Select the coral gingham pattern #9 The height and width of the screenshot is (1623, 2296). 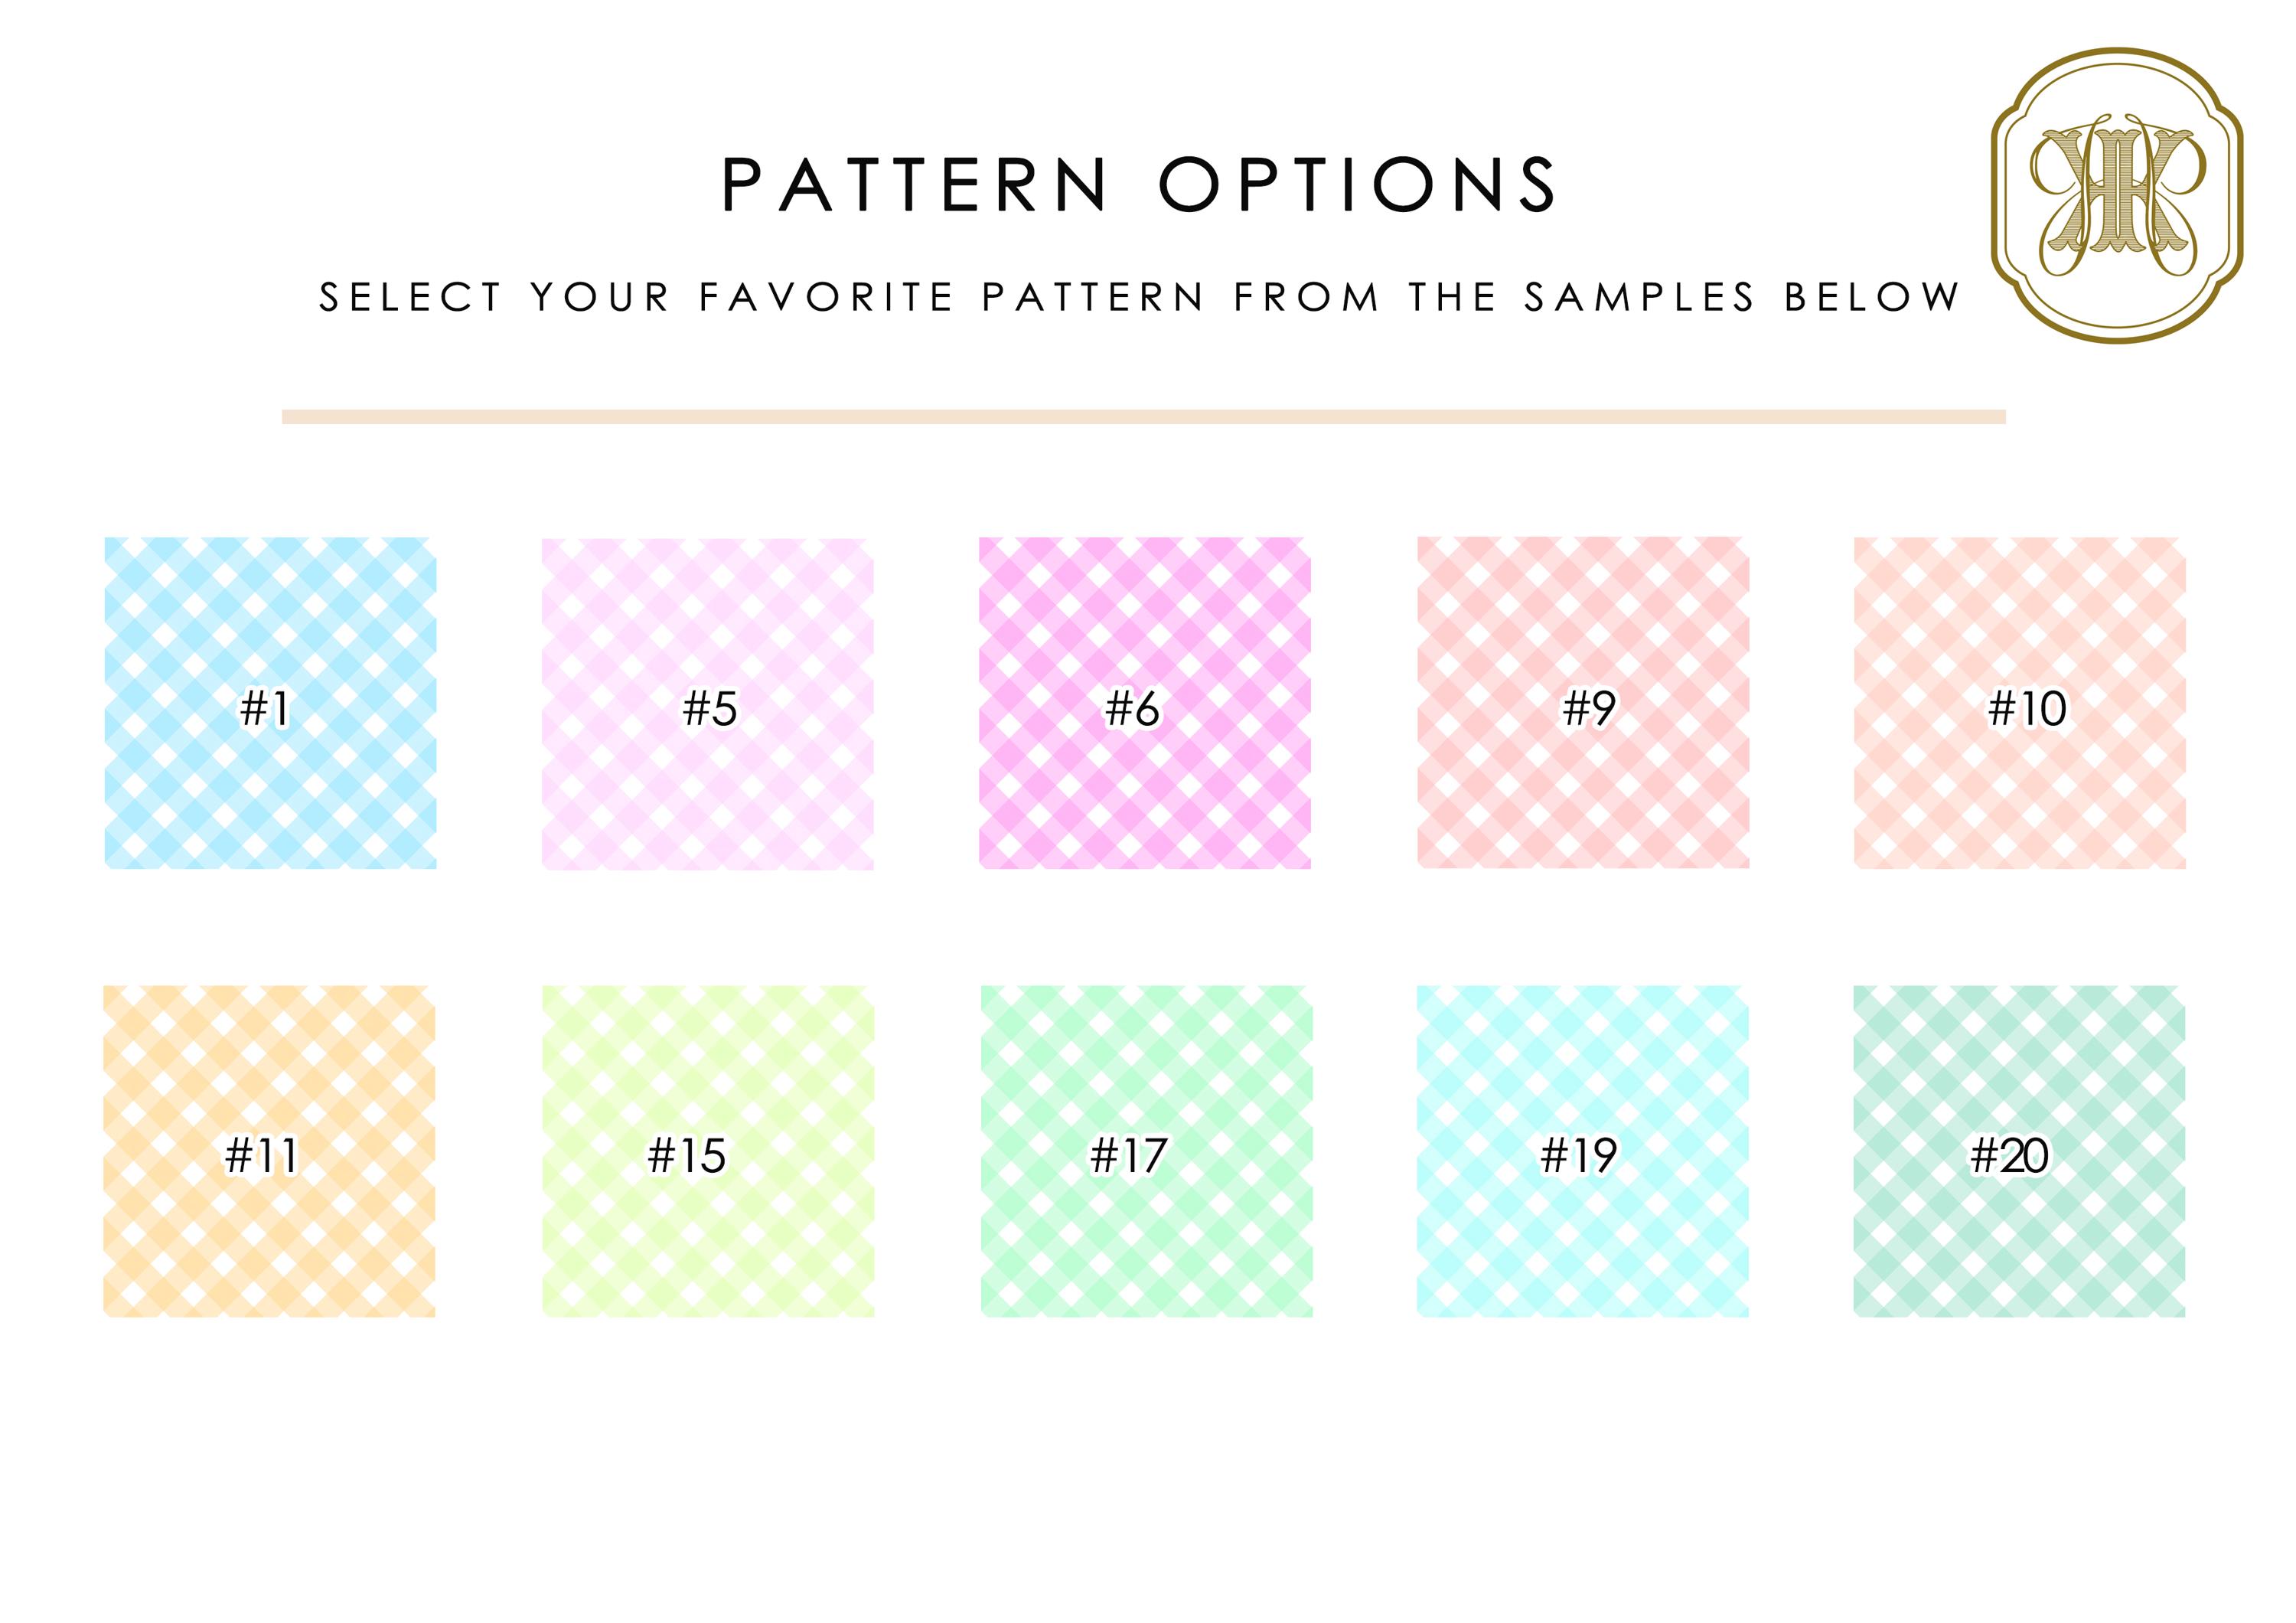click(1583, 702)
